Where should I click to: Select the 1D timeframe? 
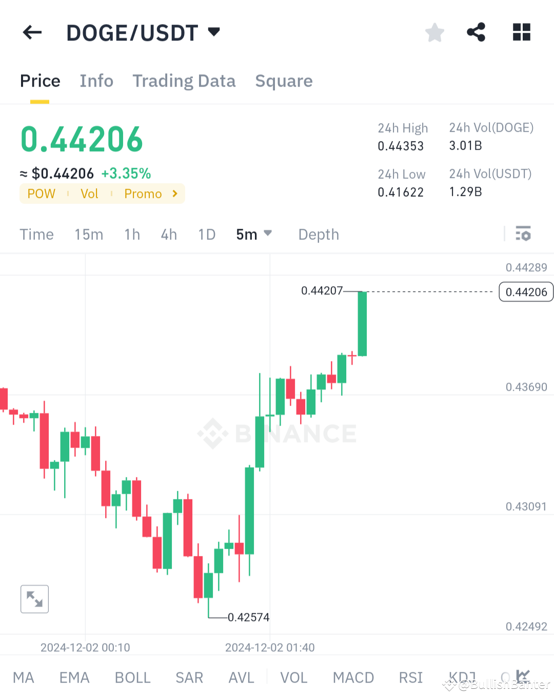point(207,234)
